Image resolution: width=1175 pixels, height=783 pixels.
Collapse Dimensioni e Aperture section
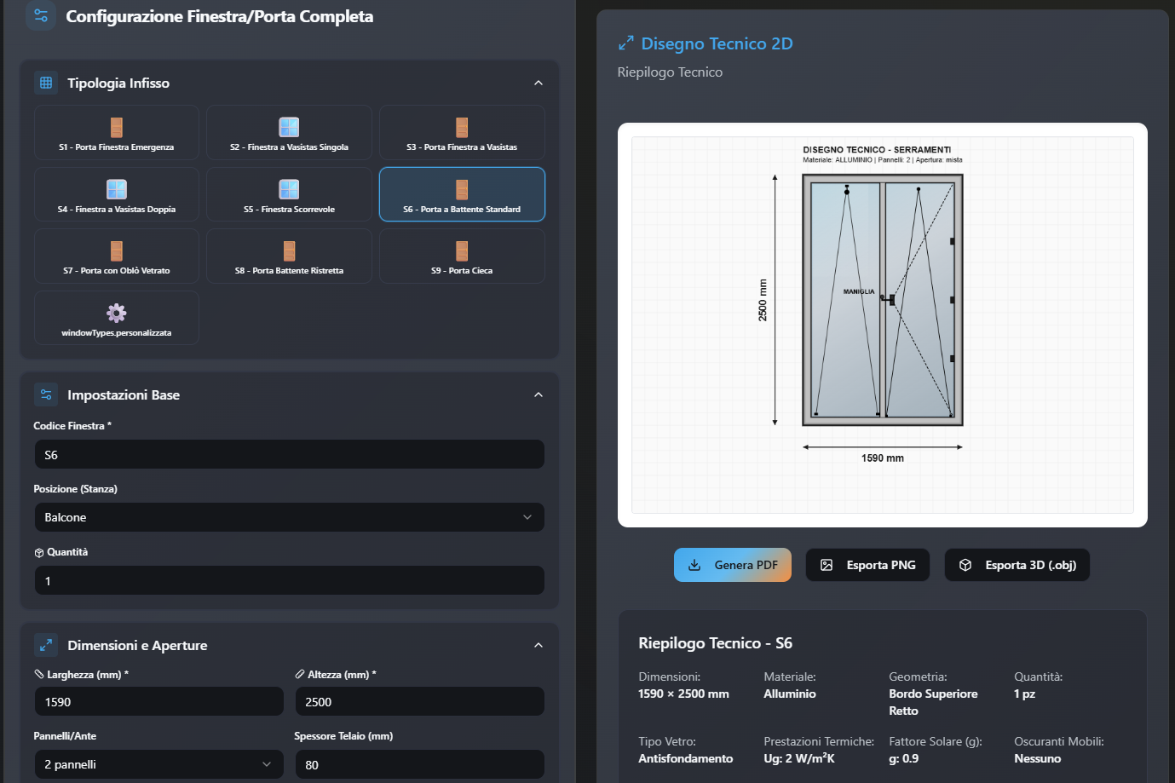tap(538, 646)
